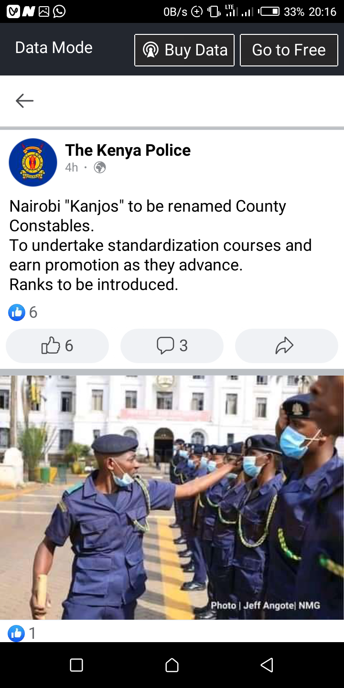This screenshot has width=344, height=688.
Task: Tap the post text about Nairobi Kanjos
Action: [x=161, y=245]
